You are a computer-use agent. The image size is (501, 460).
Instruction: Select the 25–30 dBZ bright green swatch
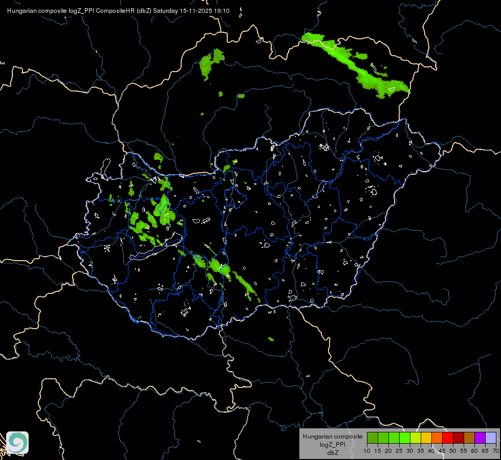coord(404,438)
